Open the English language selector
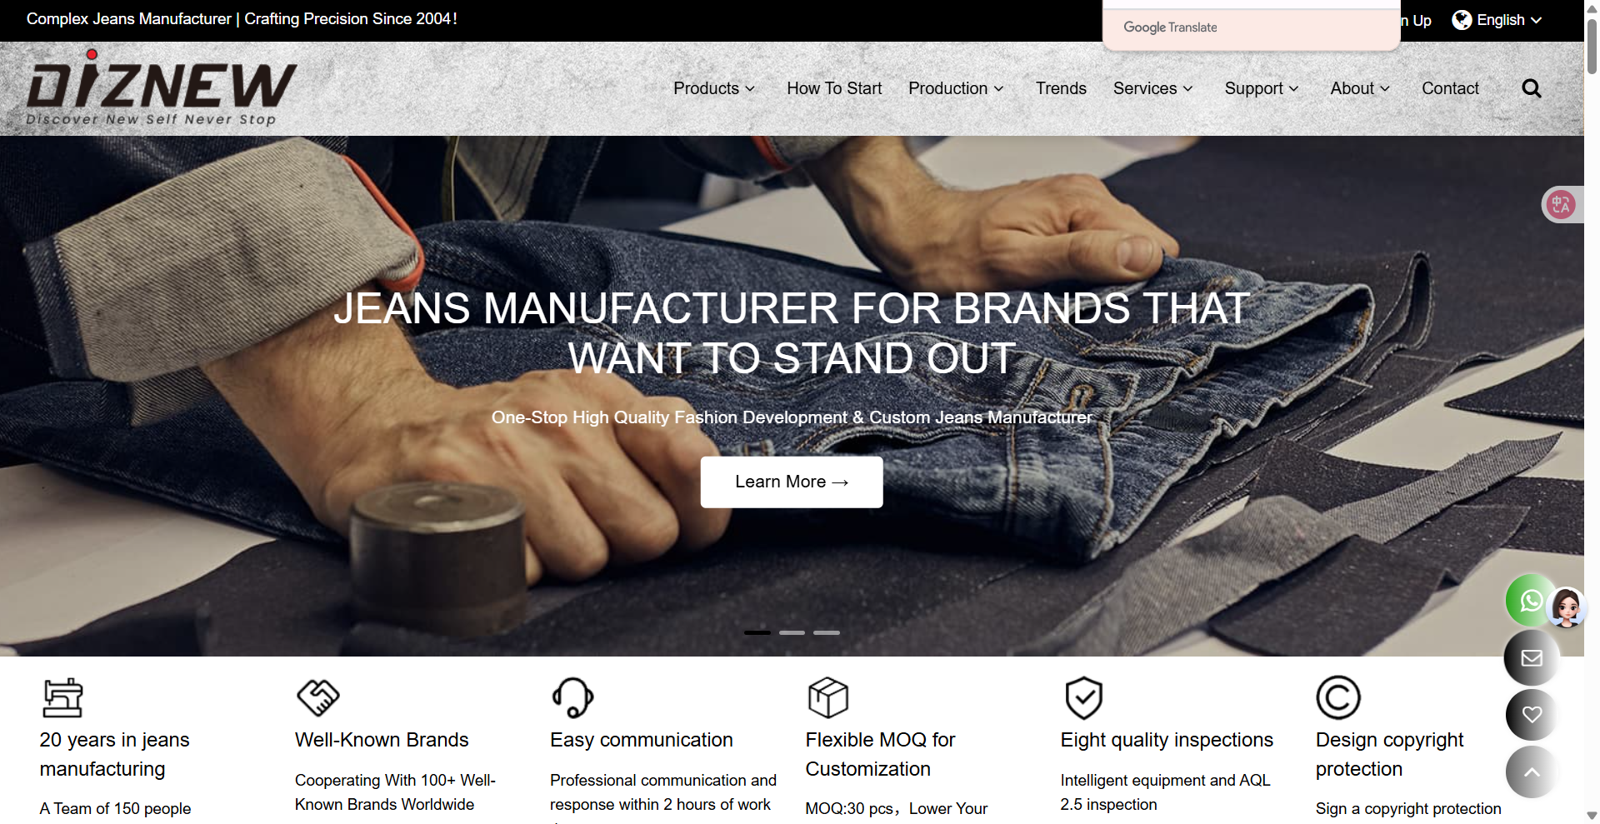The width and height of the screenshot is (1600, 824). [1497, 20]
